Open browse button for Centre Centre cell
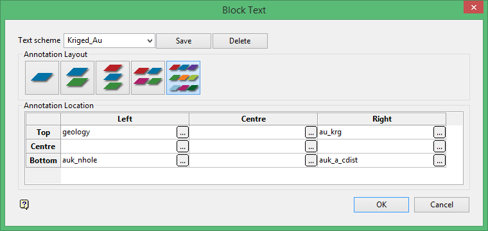The width and height of the screenshot is (488, 231). [311, 147]
